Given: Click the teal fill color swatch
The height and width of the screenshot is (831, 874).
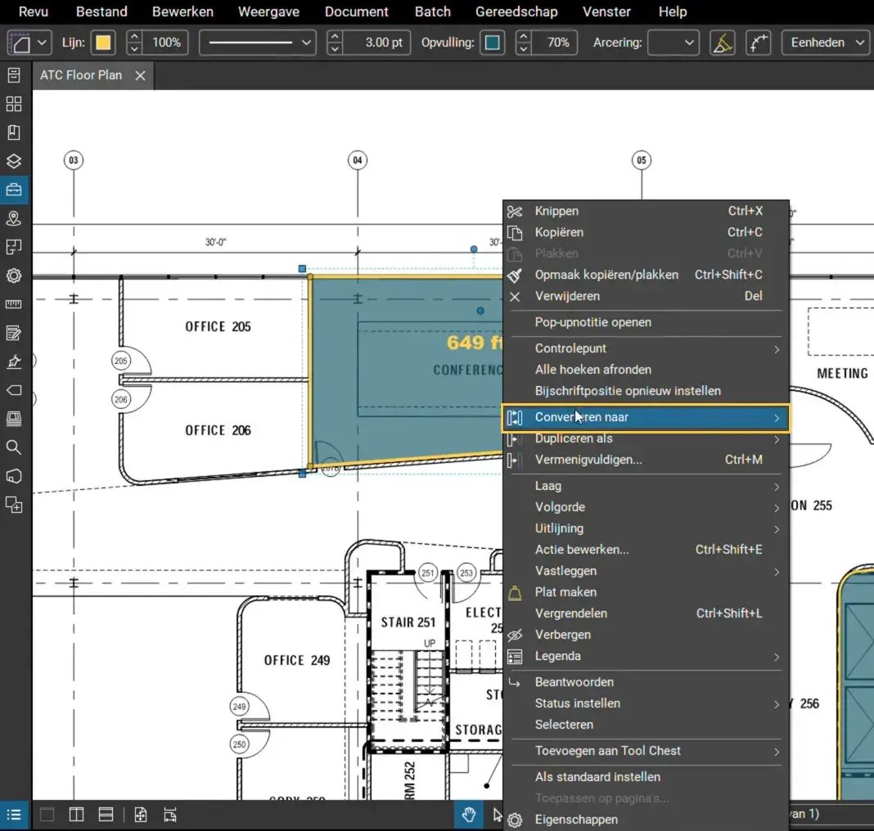Looking at the screenshot, I should pyautogui.click(x=492, y=43).
